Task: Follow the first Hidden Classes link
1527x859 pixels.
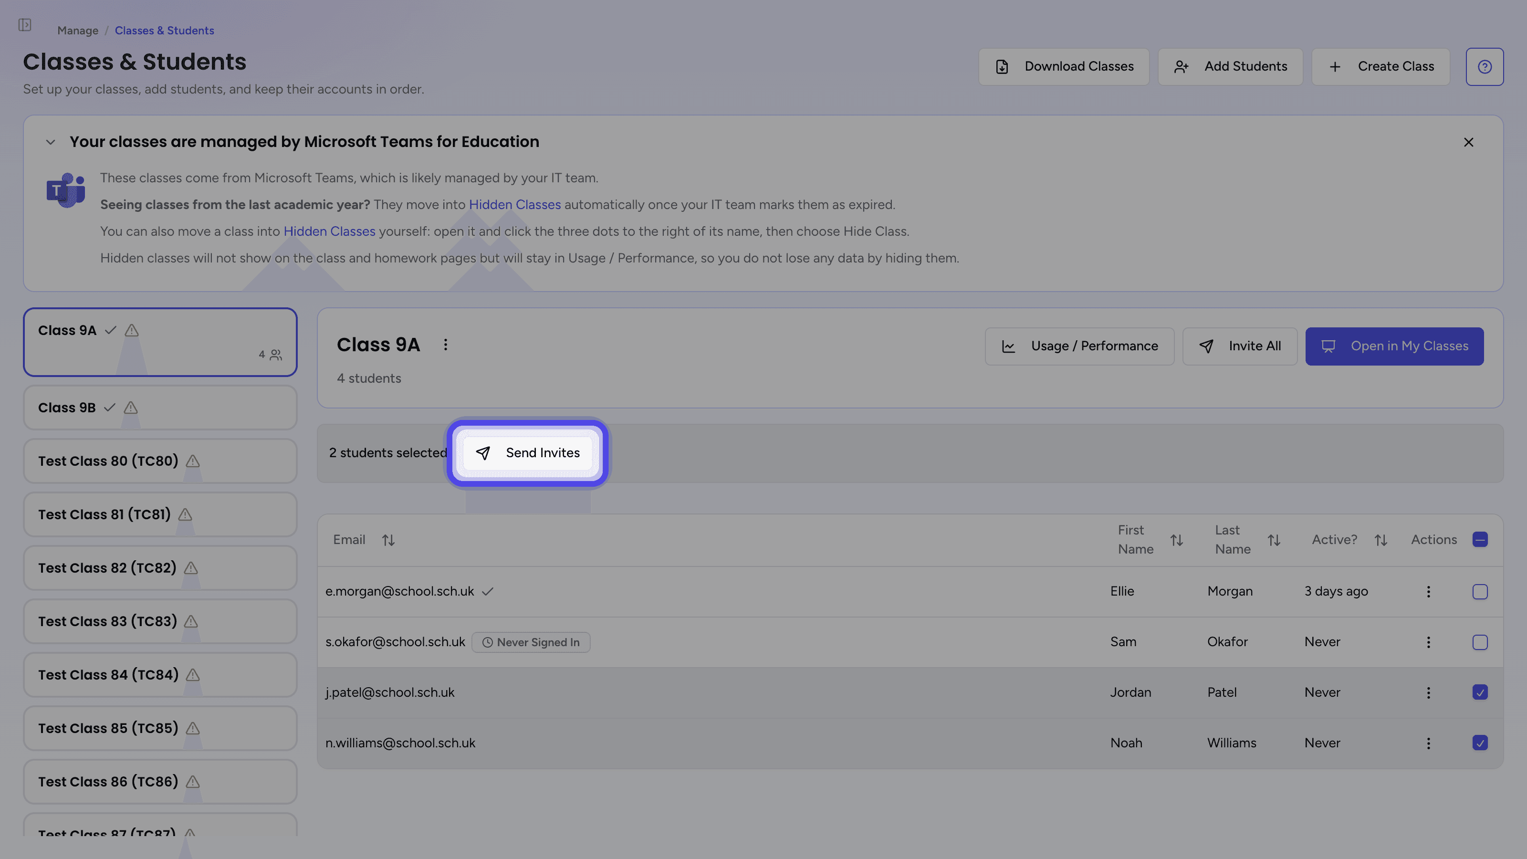Action: [514, 205]
